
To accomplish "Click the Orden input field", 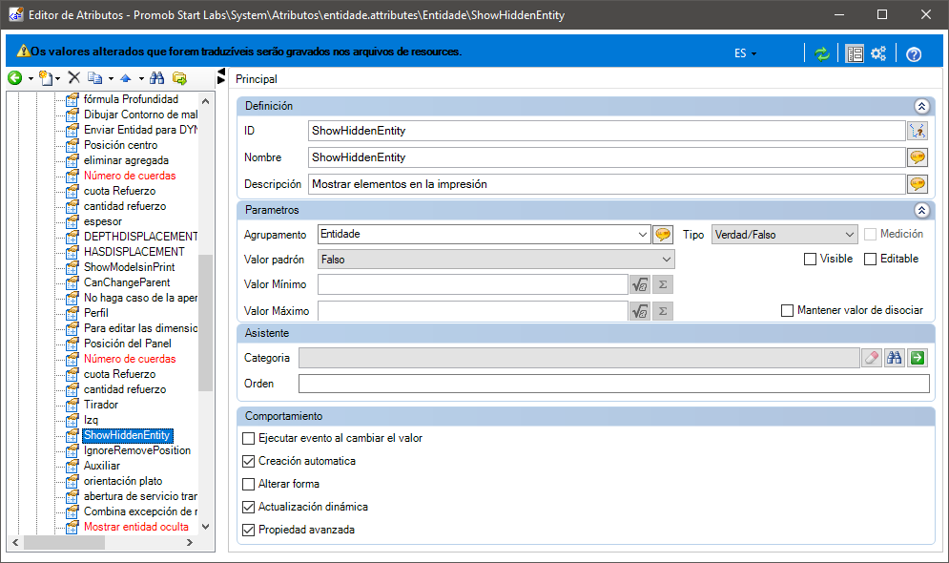I will [x=613, y=384].
